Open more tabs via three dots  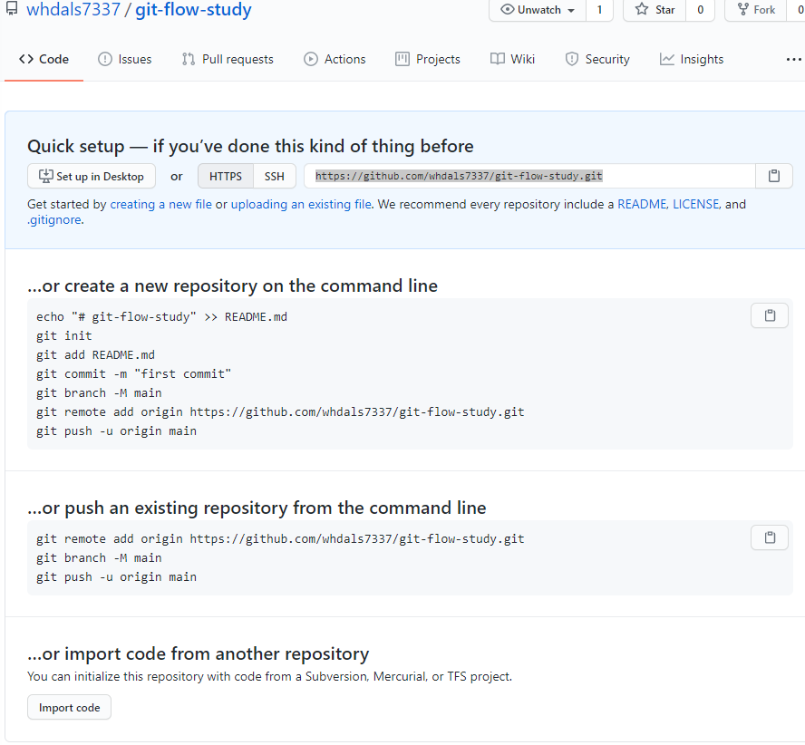click(794, 60)
